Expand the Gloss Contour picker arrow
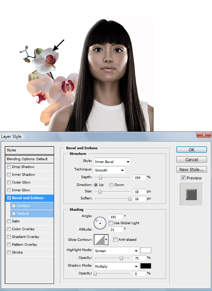The width and height of the screenshot is (212, 291). pos(106,240)
